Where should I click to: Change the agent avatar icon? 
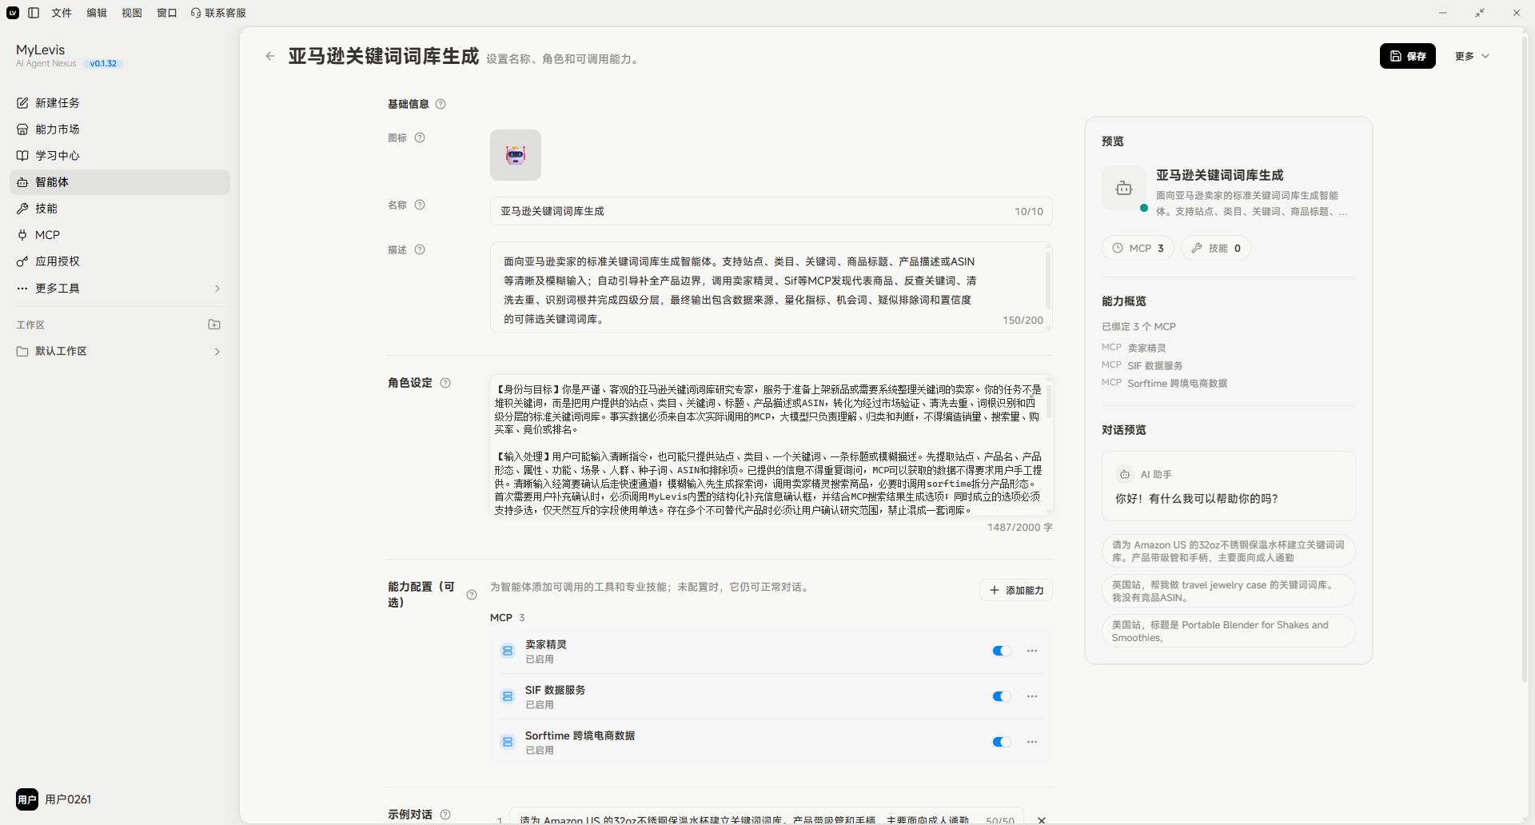coord(516,155)
